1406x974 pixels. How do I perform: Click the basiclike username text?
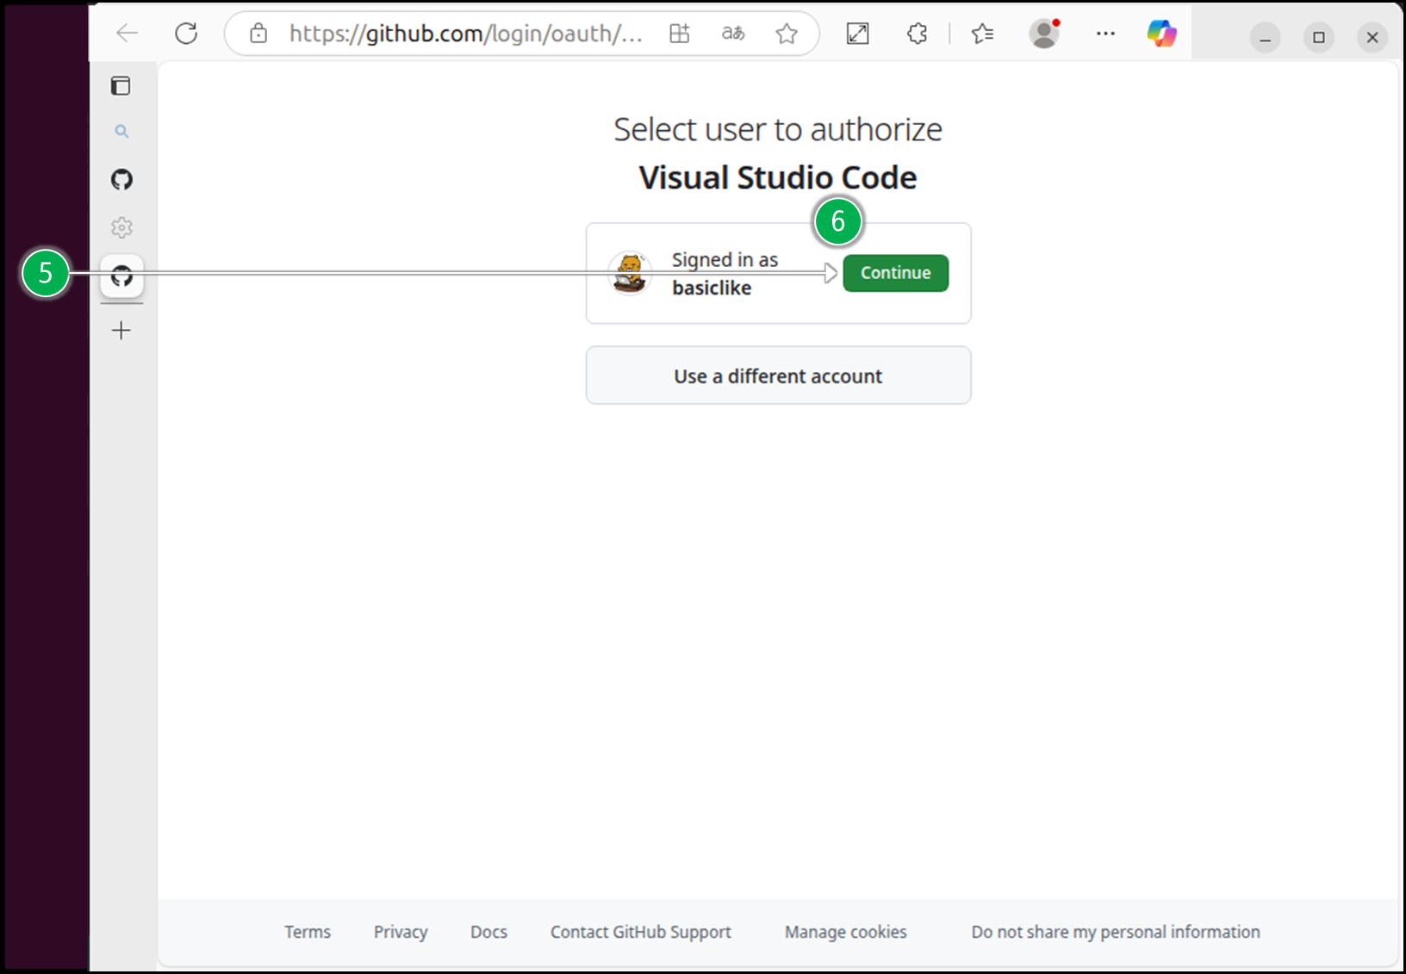pos(712,288)
